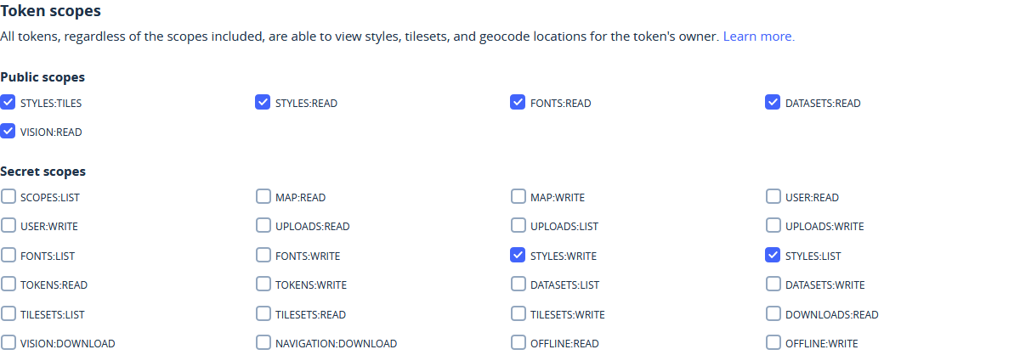The width and height of the screenshot is (1020, 355).
Task: Uncheck the STYLES:WRITE secret scope
Action: (x=518, y=255)
